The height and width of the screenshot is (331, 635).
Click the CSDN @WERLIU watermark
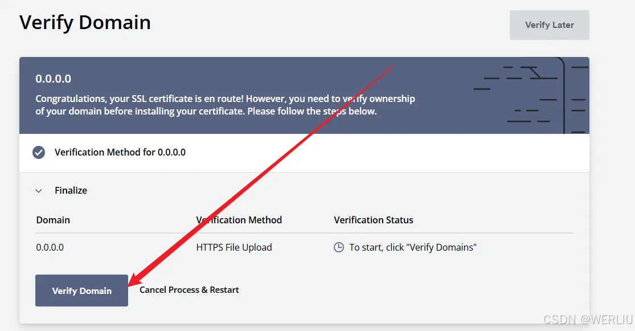coord(588,320)
